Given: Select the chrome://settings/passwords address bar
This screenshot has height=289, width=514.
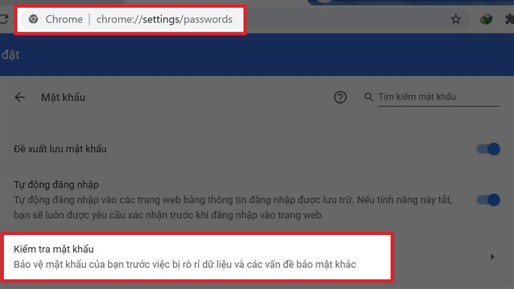Looking at the screenshot, I should [130, 19].
